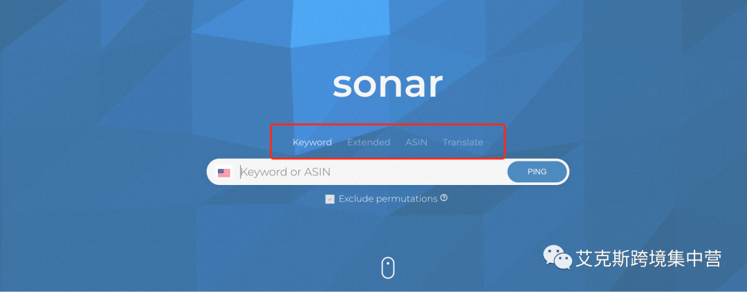Open the US flag marketplace selector

(x=224, y=173)
